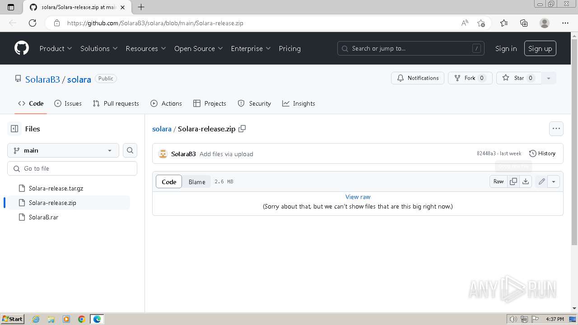Expand the Solutions menu
This screenshot has height=325, width=578.
click(99, 48)
